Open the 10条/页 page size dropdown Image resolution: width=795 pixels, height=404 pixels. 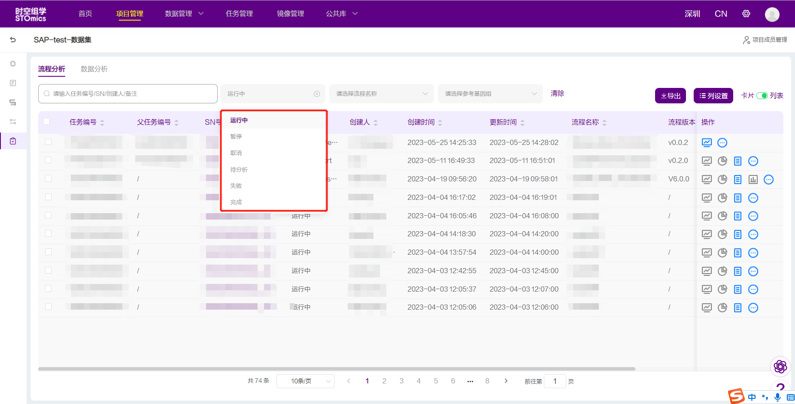pyautogui.click(x=305, y=381)
